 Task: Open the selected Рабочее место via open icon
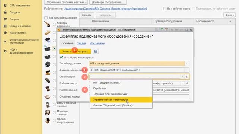coord(187,83)
